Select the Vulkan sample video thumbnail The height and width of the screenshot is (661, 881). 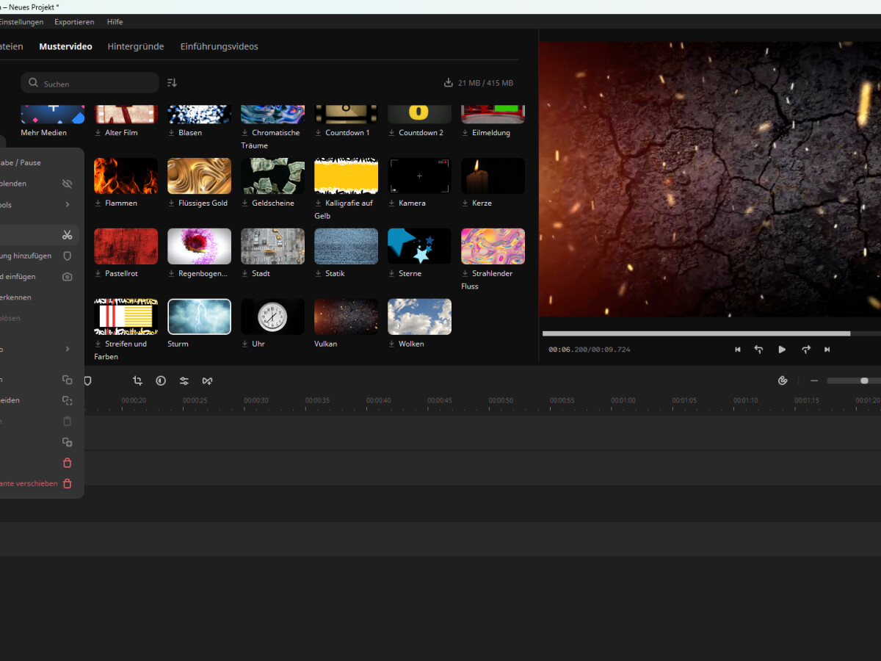[x=346, y=317]
